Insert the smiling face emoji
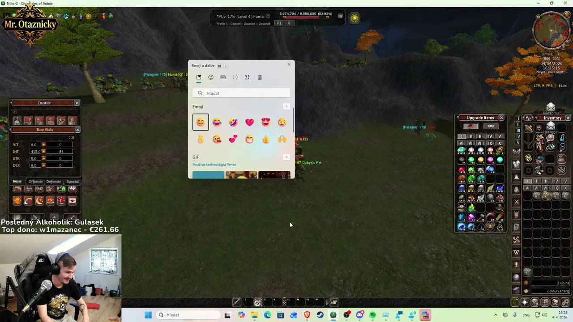 201,122
